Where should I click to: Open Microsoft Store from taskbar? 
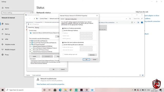tap(55, 90)
